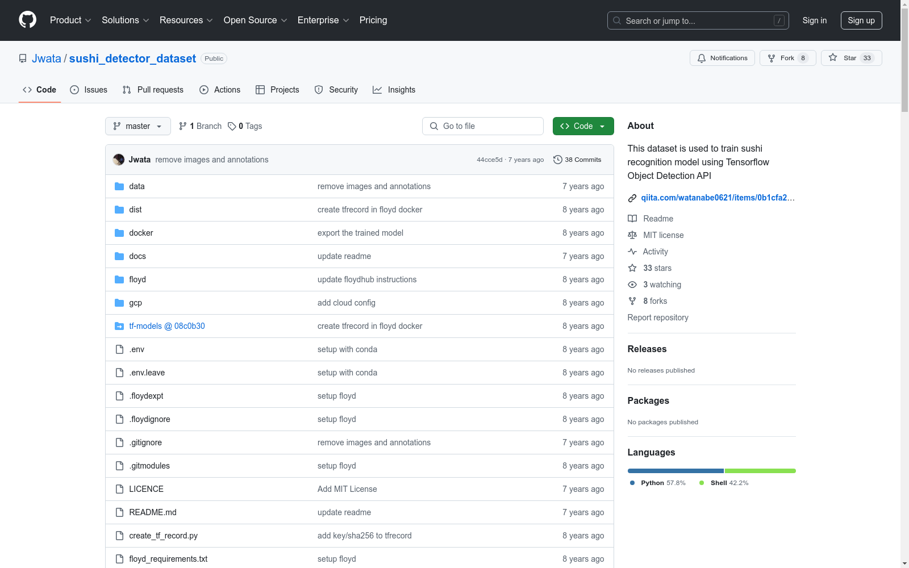
Task: Click the docker folder icon
Action: (x=119, y=233)
